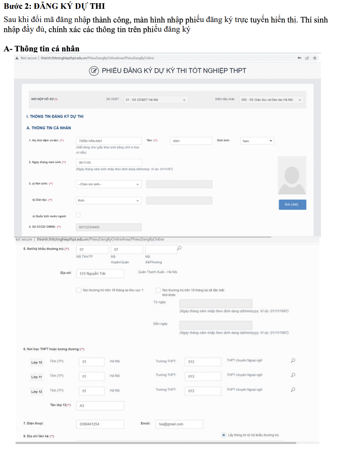339x452 pixels.
Task: Click the Mã Xã/Phường field
Action: pos(161,249)
